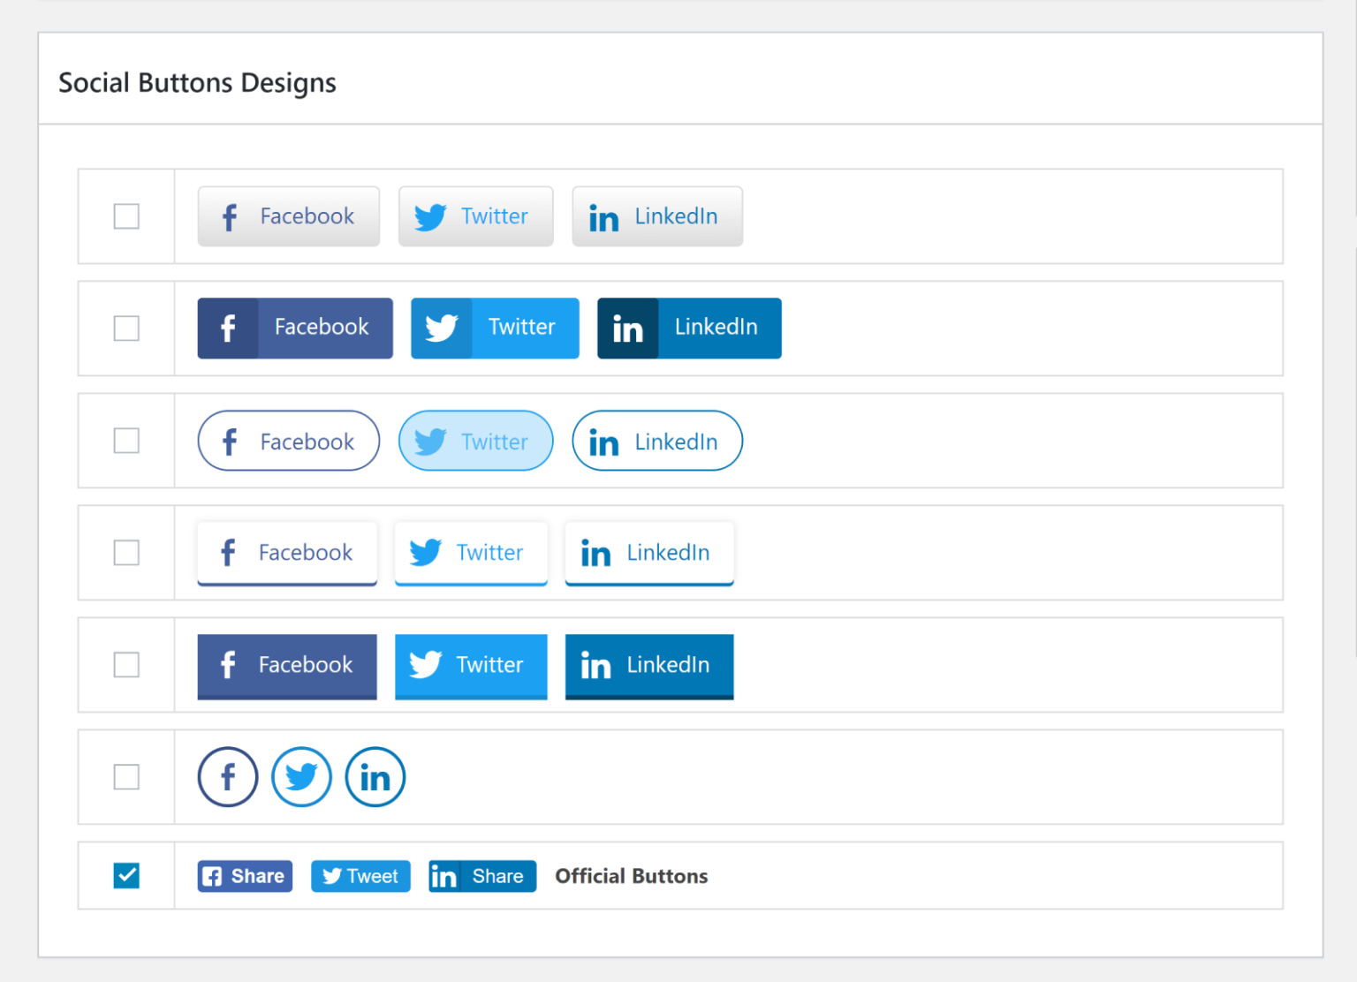The image size is (1357, 982).
Task: Click the LinkedIn 'in' icon in the flat design row
Action: tap(595, 665)
